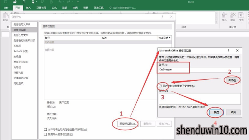This screenshot has width=249, height=140.
Task: Switch to the 数据 ribbon tab
Action: (x=64, y=8)
